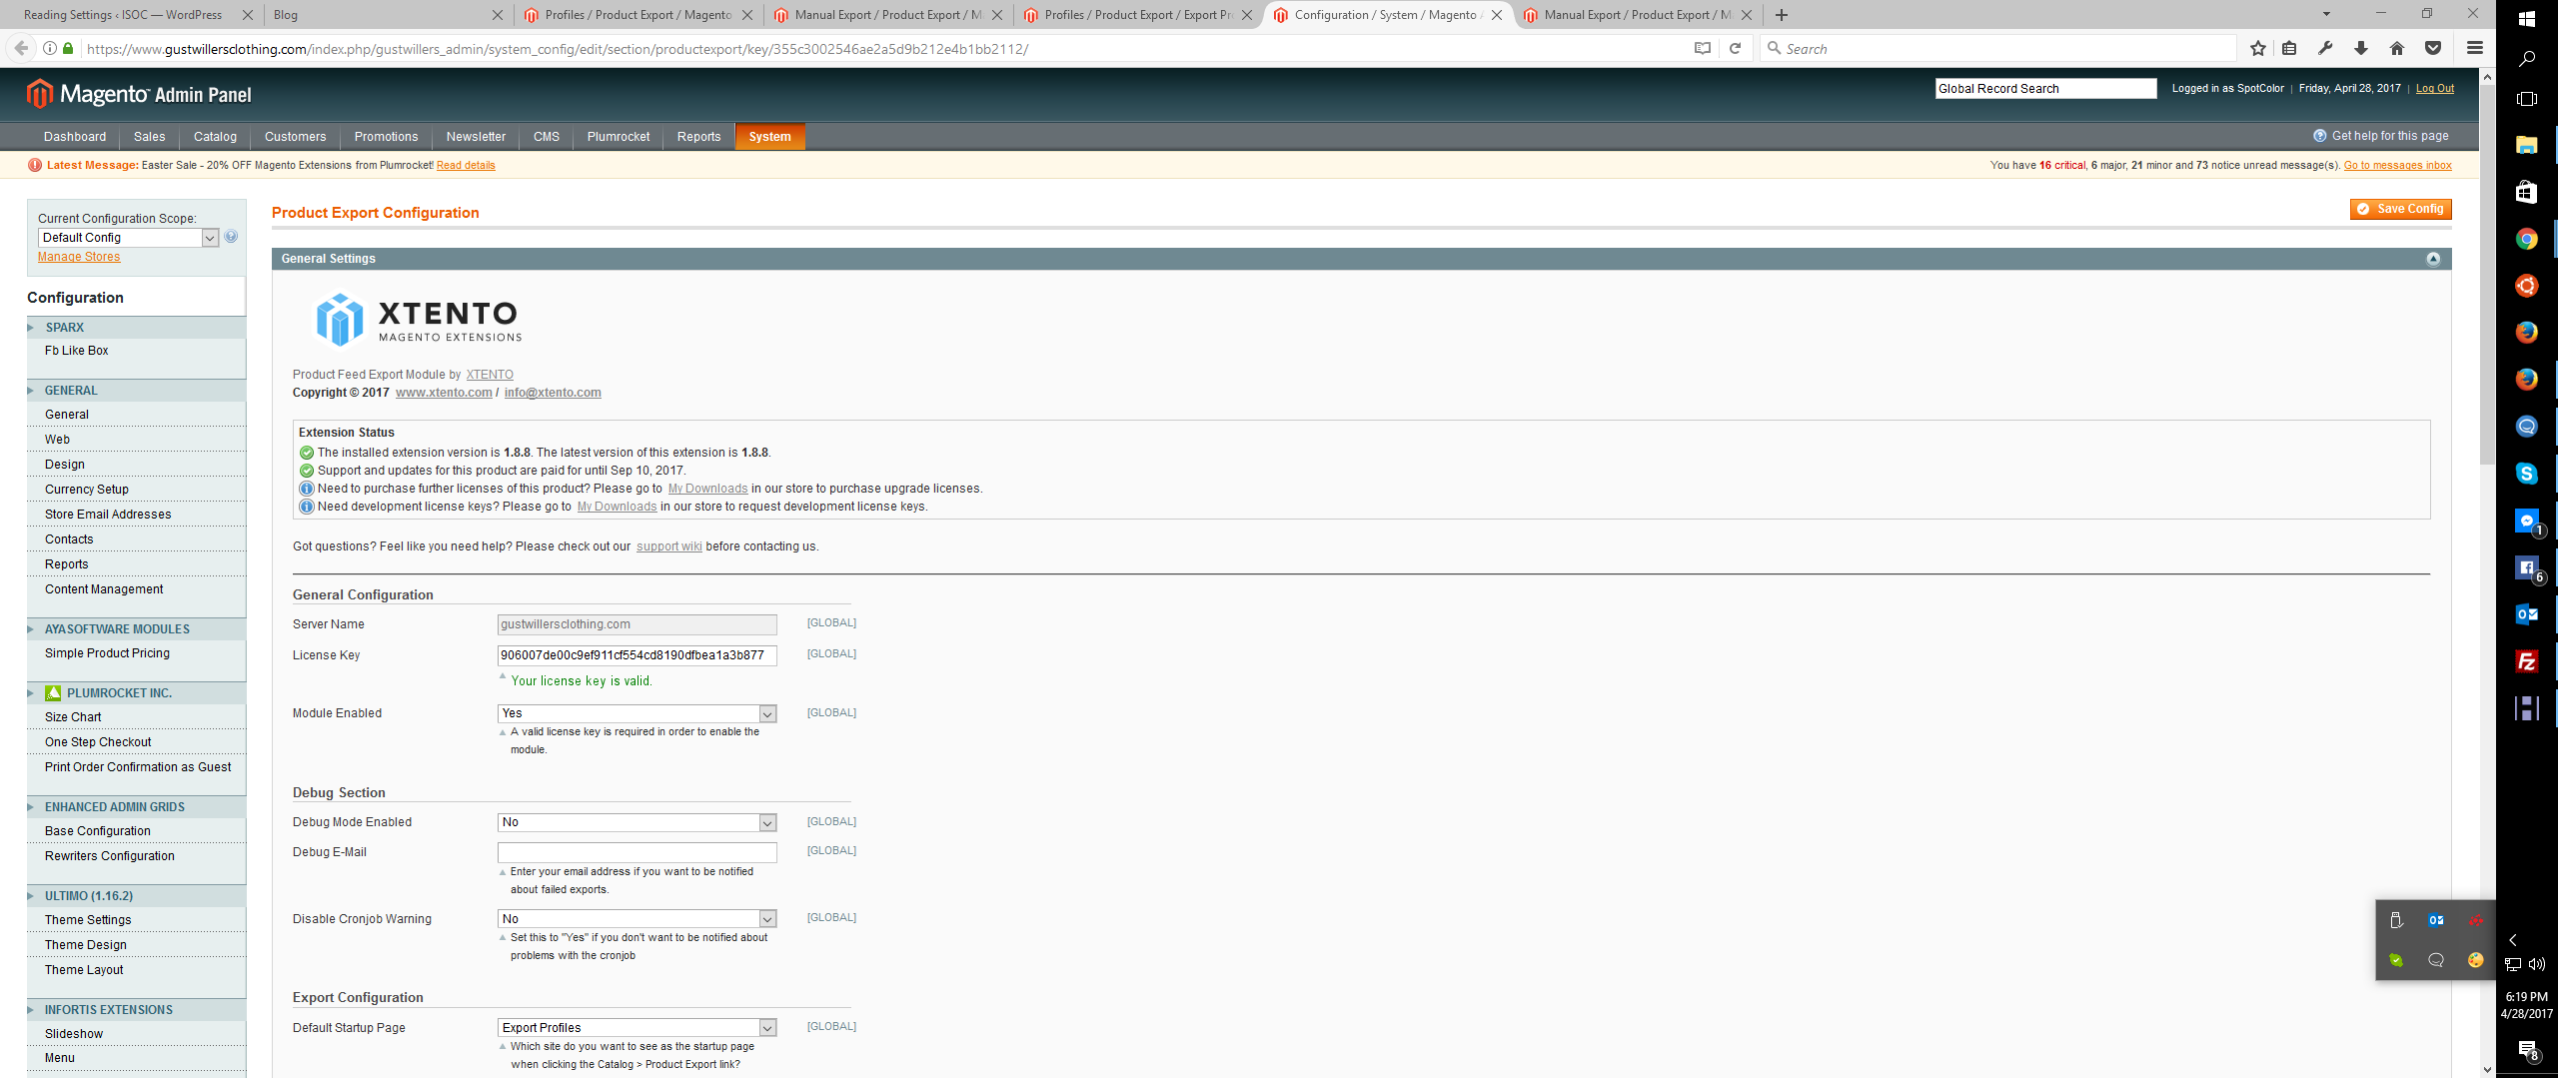Open the Windows Start menu
The height and width of the screenshot is (1078, 2558).
point(2527,19)
